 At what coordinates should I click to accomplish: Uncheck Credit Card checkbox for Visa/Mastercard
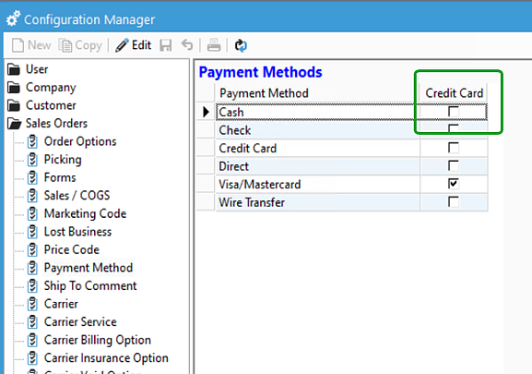click(454, 184)
